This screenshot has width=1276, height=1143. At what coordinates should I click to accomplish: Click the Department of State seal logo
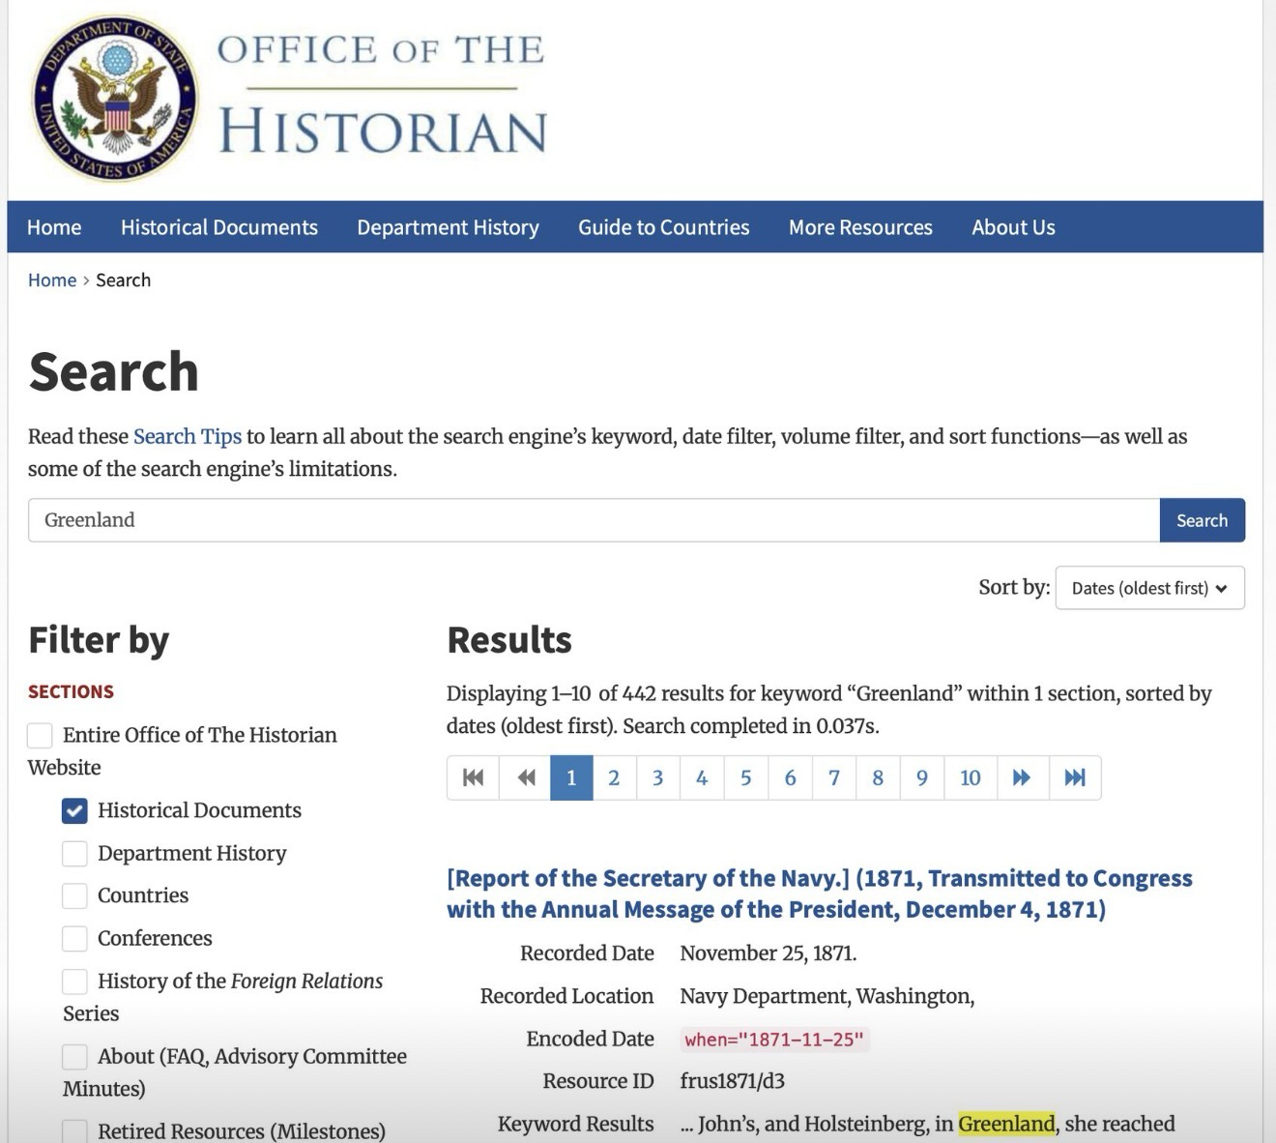[114, 100]
